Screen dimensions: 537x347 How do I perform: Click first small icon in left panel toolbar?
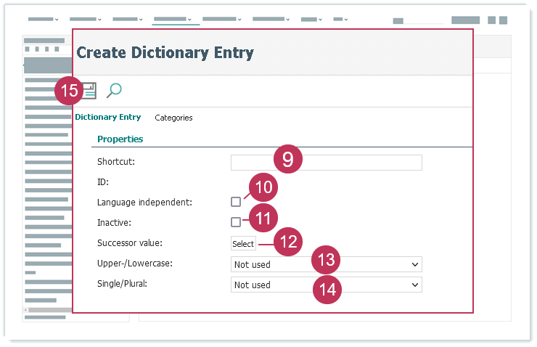click(28, 49)
